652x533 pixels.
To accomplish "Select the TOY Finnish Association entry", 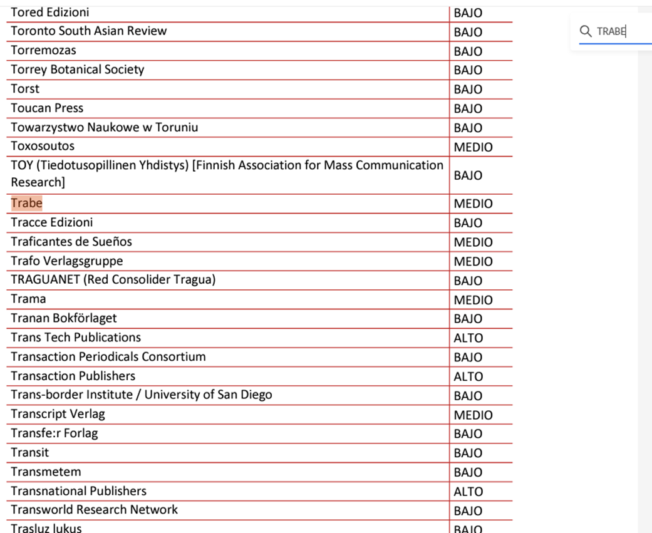I will pos(227,174).
